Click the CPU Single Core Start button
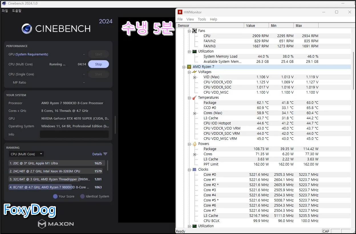The width and height of the screenshot is (356, 234). tap(98, 74)
